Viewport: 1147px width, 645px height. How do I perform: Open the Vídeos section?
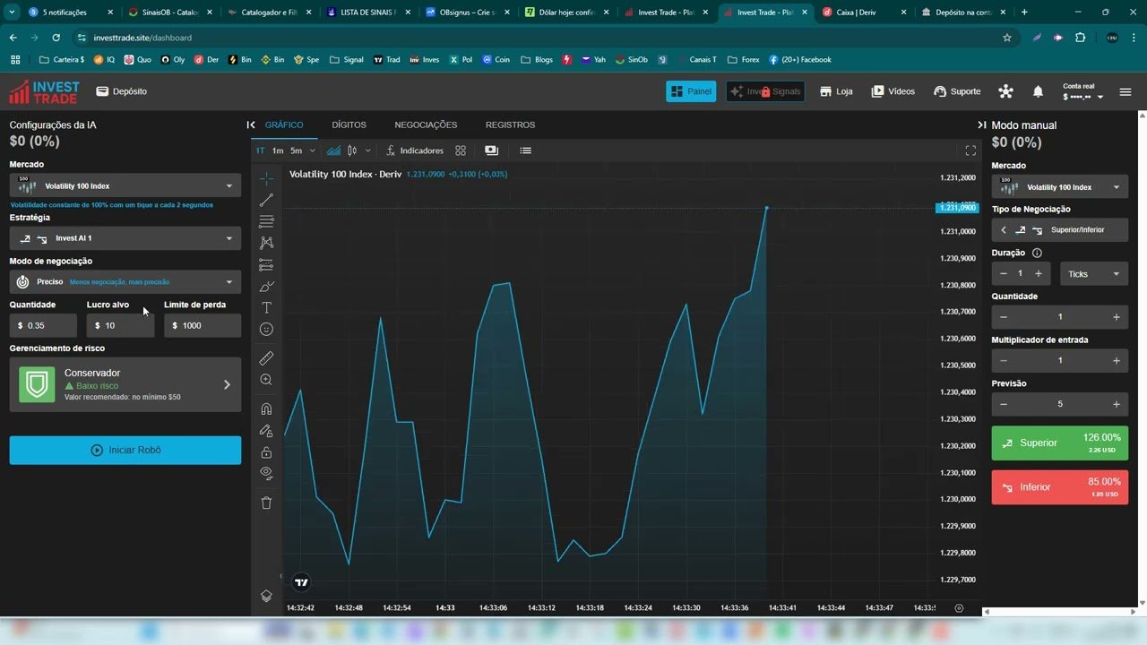893,91
